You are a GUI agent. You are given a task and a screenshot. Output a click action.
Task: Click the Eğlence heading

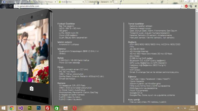point(132,77)
